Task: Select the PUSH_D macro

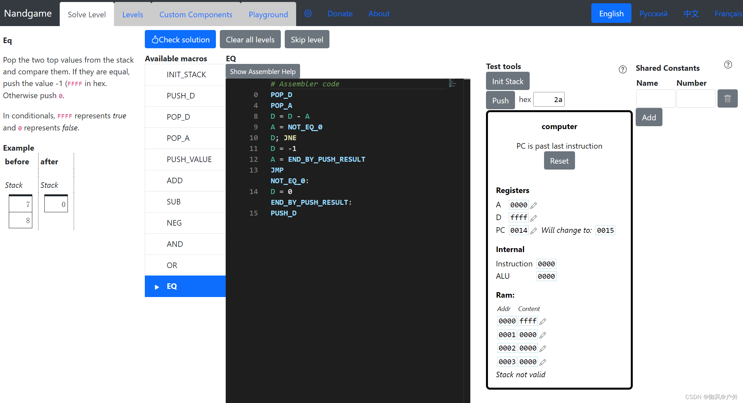Action: coord(185,96)
